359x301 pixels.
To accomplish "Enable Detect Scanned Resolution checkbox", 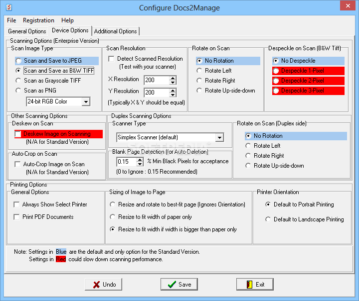I will click(x=111, y=59).
